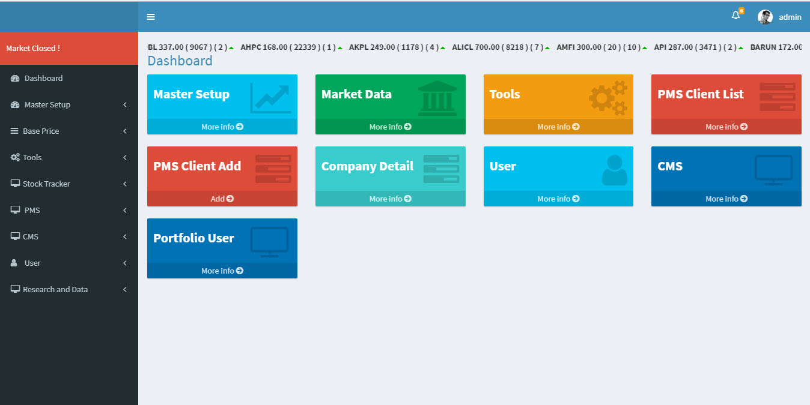Toggle the sidebar with the hamburger icon
Screen dimensions: 810x405
(x=150, y=16)
